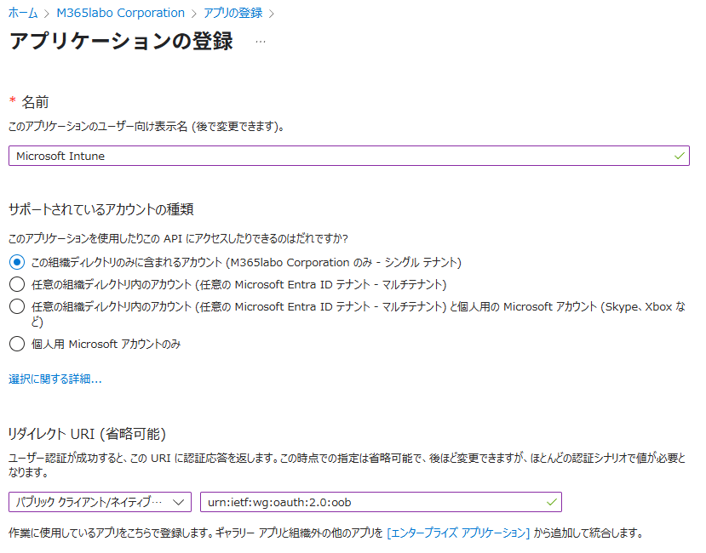
Task: Open the パブリック クライアント/ネイティブ platform dropdown
Action: click(x=100, y=502)
